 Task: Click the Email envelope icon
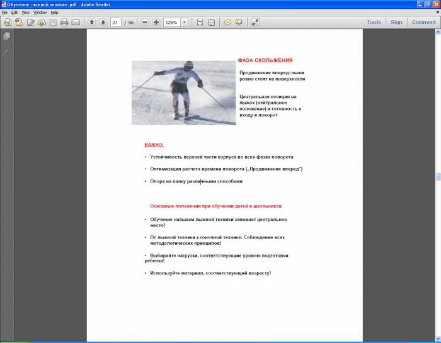coord(76,22)
